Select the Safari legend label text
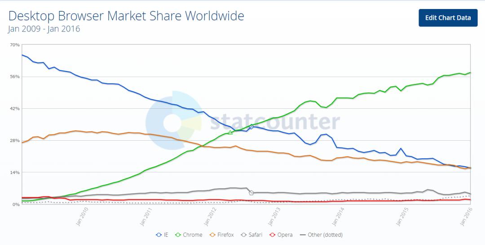This screenshot has height=245, width=485. coord(256,235)
